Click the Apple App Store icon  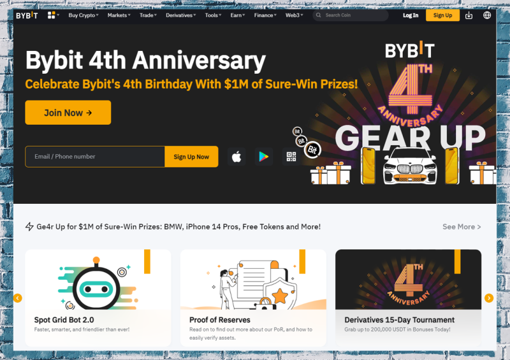pyautogui.click(x=237, y=156)
